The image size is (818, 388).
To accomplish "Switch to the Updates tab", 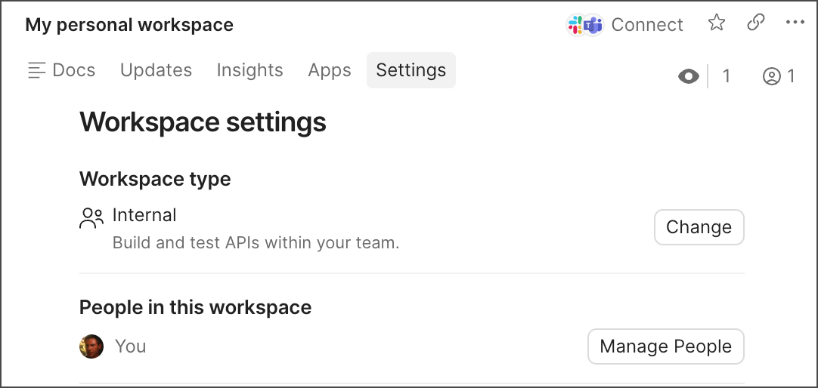I will click(156, 70).
